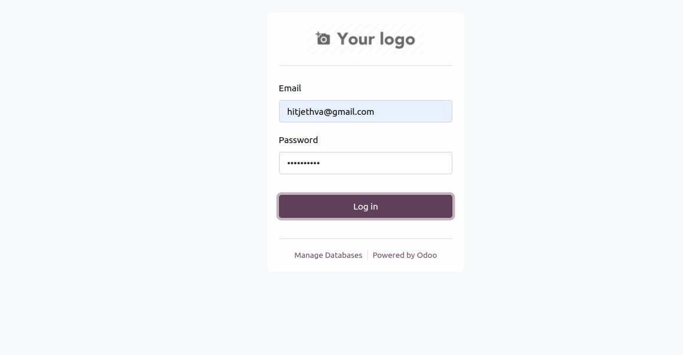Focus the Email input field
Viewport: 683px width, 355px height.
coord(365,111)
